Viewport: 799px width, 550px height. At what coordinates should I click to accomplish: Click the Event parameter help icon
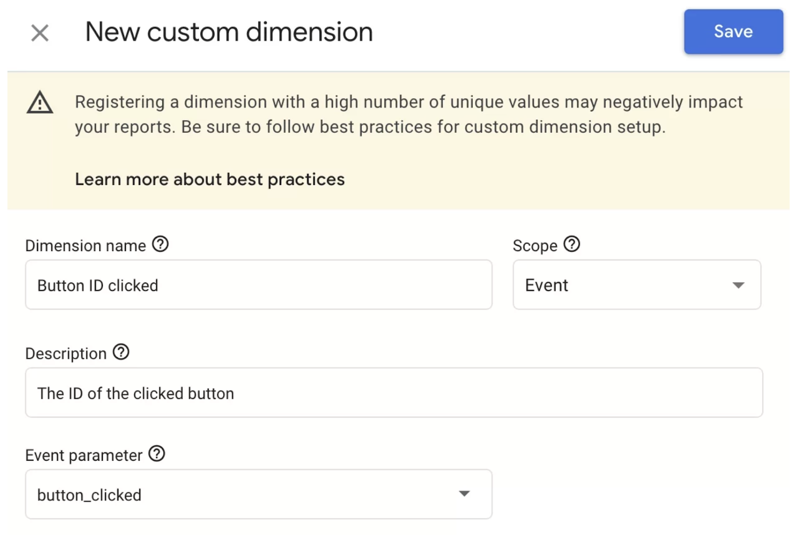click(157, 454)
